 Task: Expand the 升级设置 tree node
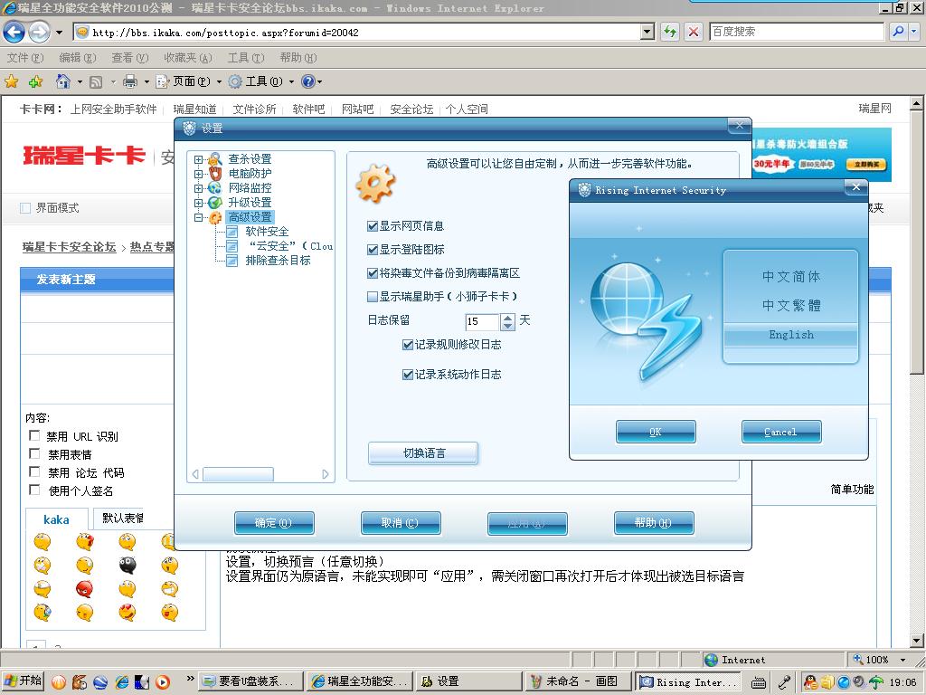coord(198,203)
